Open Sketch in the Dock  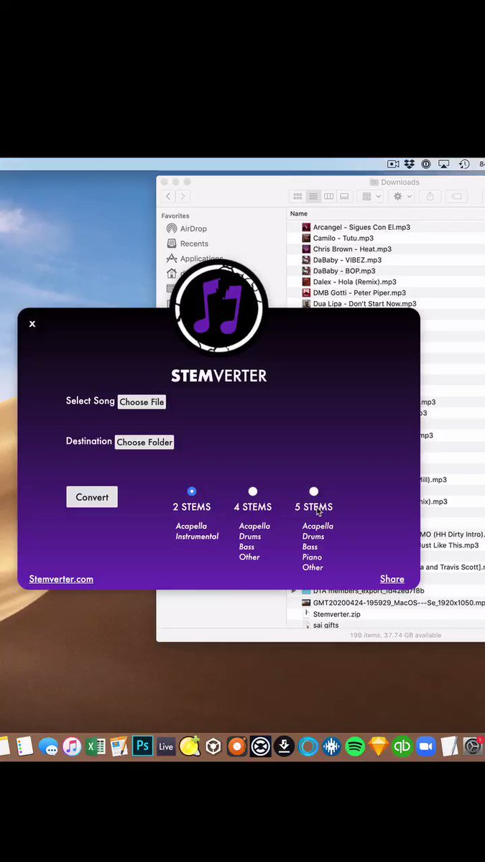pos(379,746)
